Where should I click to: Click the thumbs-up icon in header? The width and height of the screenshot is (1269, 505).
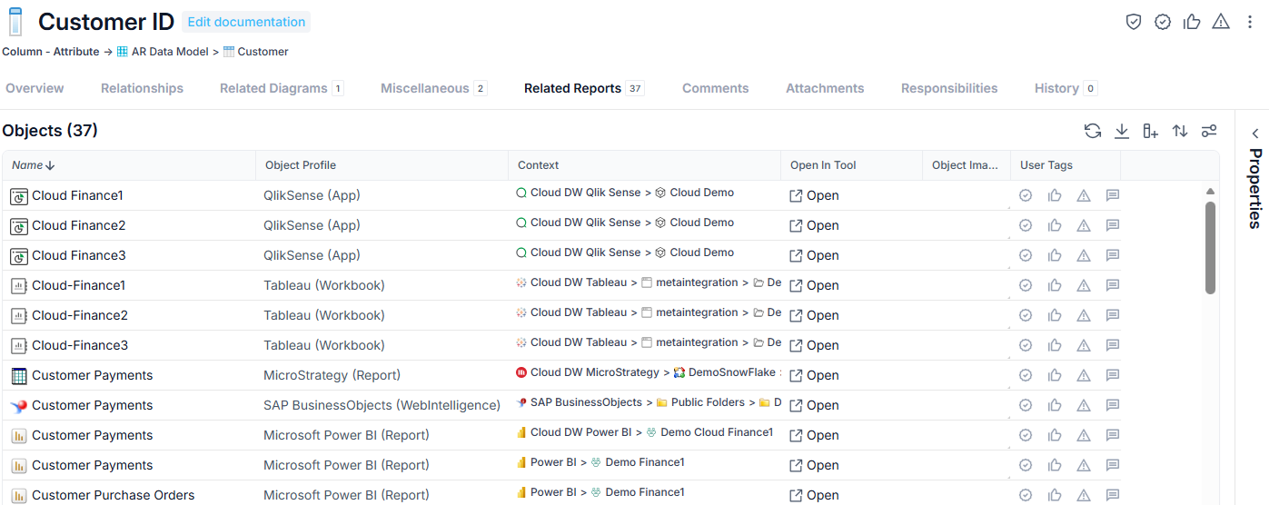[1192, 22]
